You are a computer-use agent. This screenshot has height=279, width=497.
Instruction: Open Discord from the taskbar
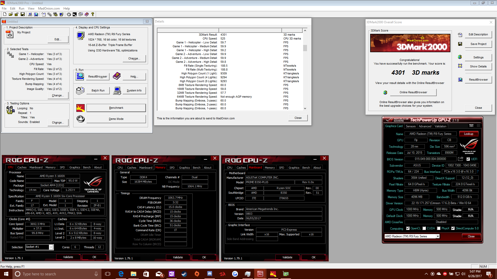coord(210,274)
